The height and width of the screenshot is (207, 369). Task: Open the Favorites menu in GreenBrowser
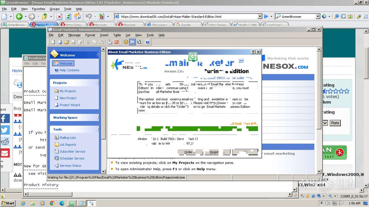(38, 9)
